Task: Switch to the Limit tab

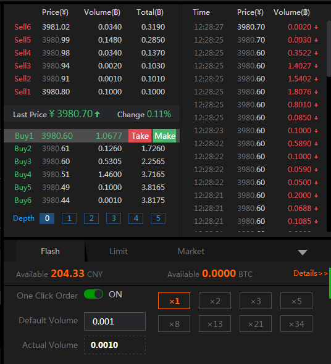Action: click(x=119, y=251)
